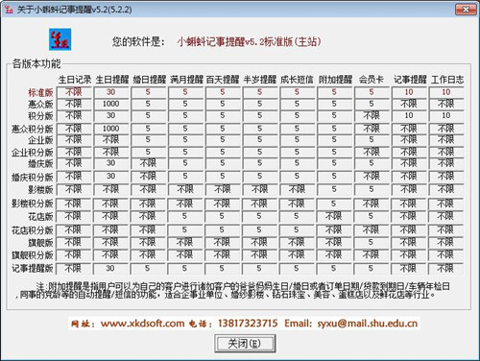The height and width of the screenshot is (361, 480).
Task: Open the www.xkdsoft.com website address
Action: coord(143,324)
